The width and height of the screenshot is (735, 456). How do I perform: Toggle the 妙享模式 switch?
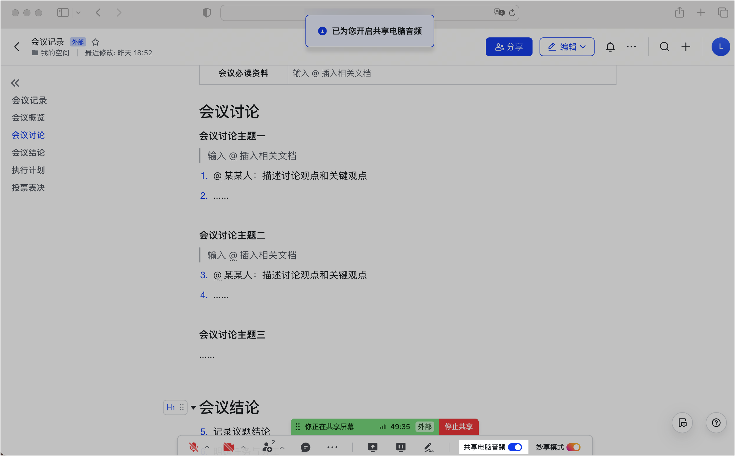tap(573, 447)
